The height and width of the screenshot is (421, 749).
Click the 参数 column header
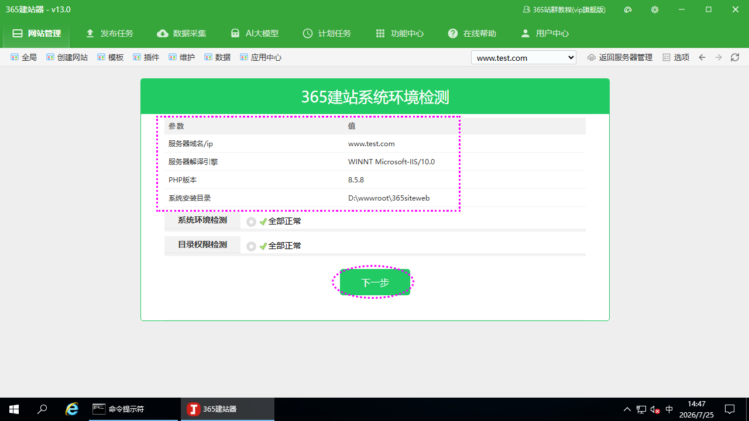[176, 126]
